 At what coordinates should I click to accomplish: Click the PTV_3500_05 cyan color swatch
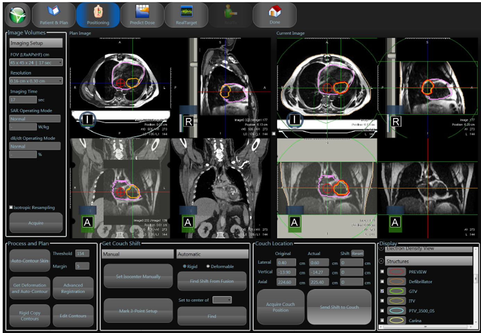396,311
